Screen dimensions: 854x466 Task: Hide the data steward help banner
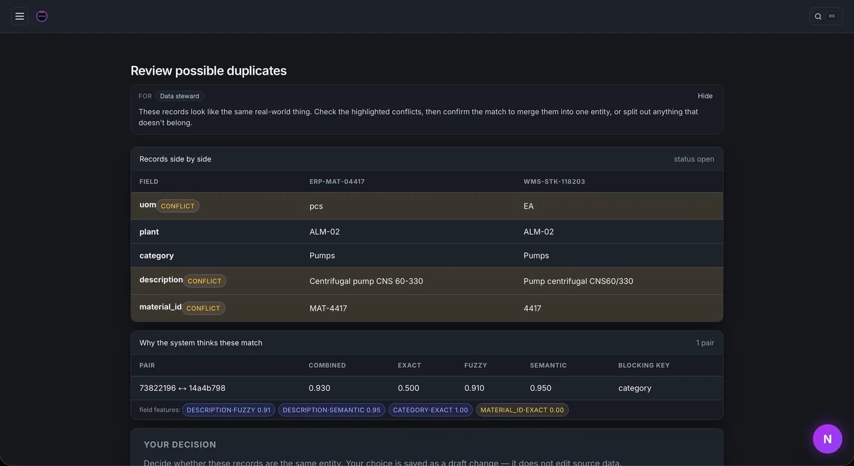705,96
